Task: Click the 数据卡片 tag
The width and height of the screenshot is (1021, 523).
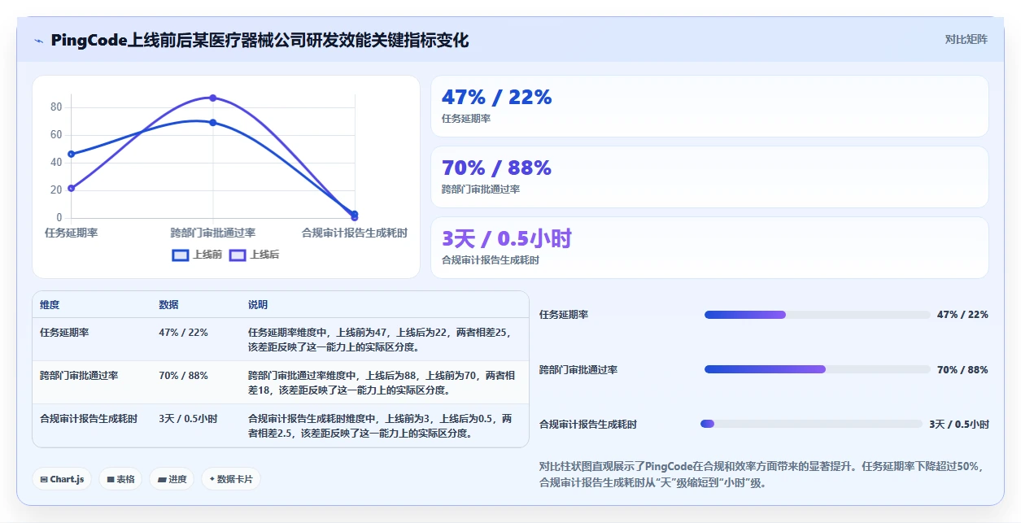Action: pos(231,479)
